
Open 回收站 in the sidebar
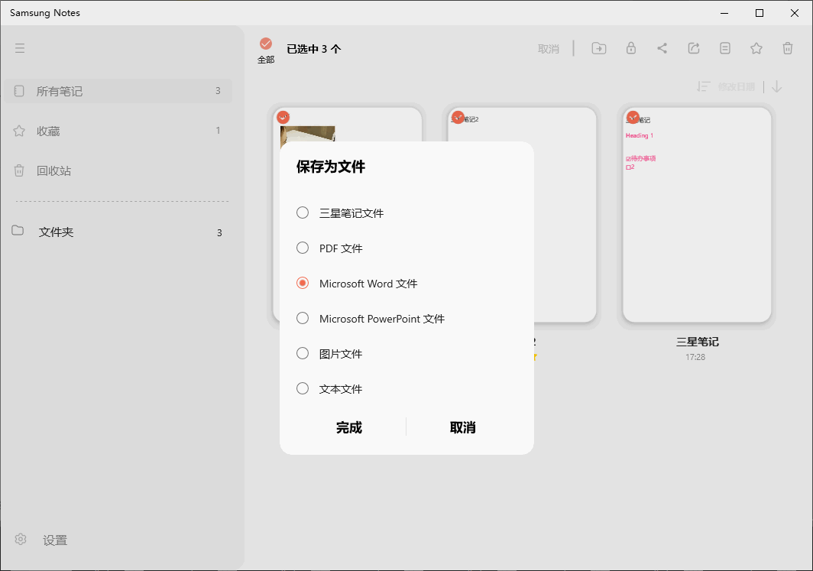click(x=118, y=170)
